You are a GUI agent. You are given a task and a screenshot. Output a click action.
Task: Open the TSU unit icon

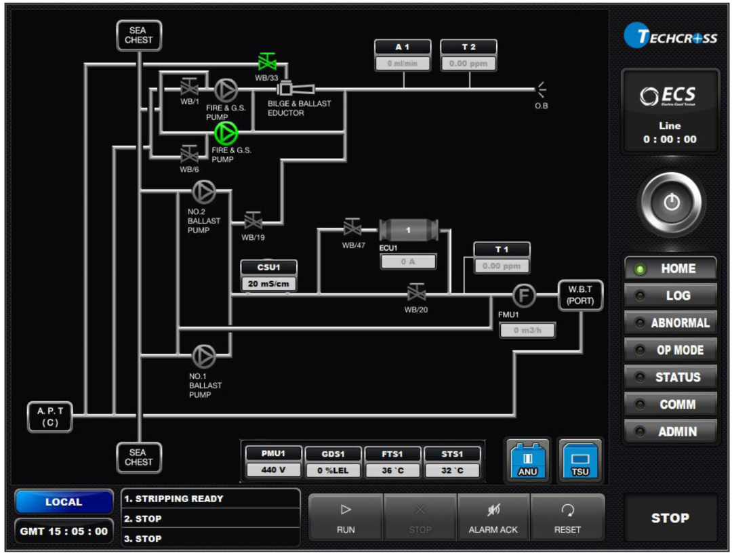(579, 461)
